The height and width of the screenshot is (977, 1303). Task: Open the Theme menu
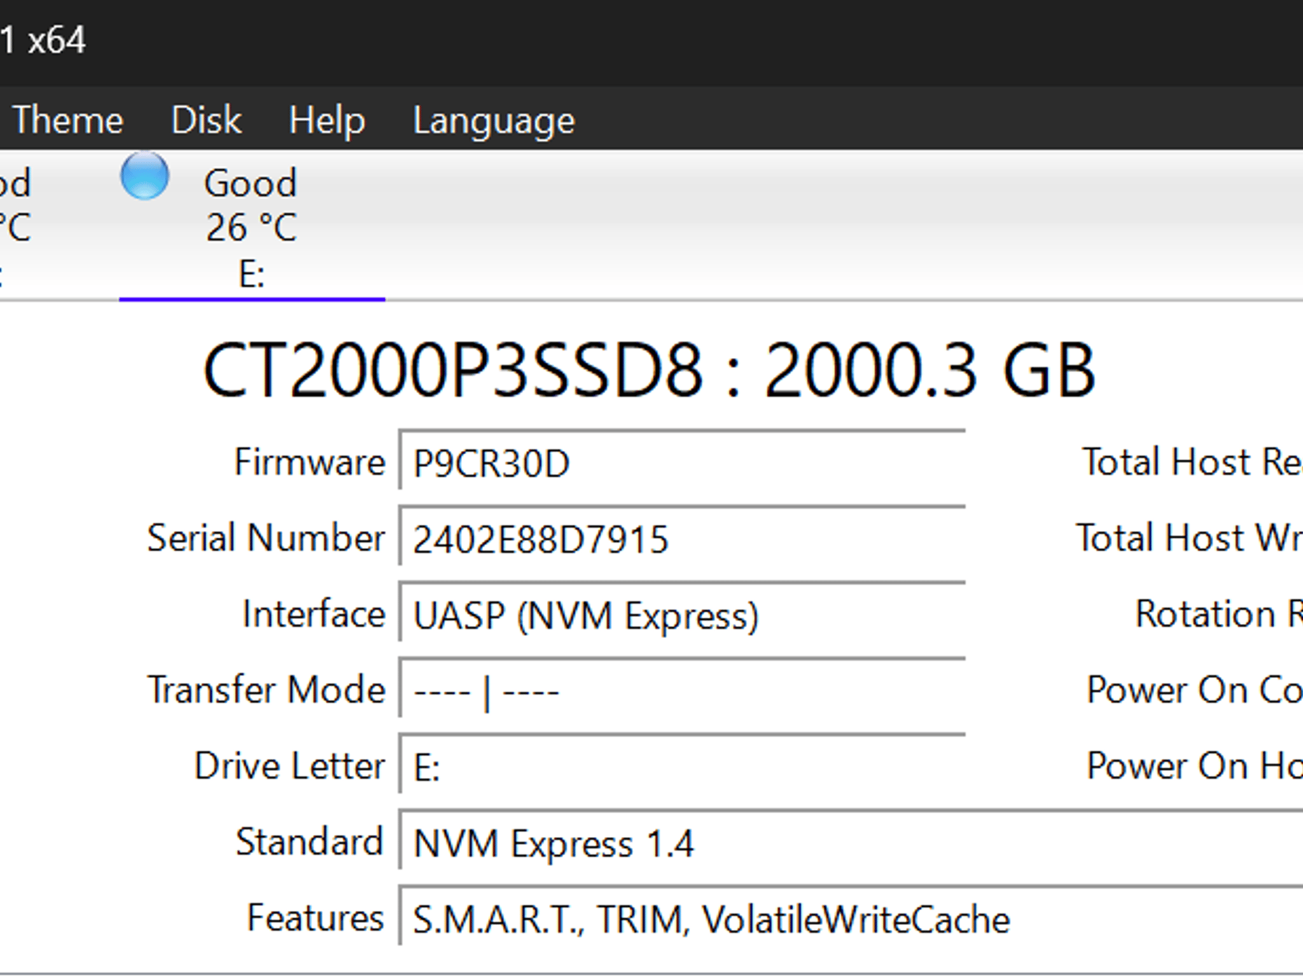[x=67, y=120]
